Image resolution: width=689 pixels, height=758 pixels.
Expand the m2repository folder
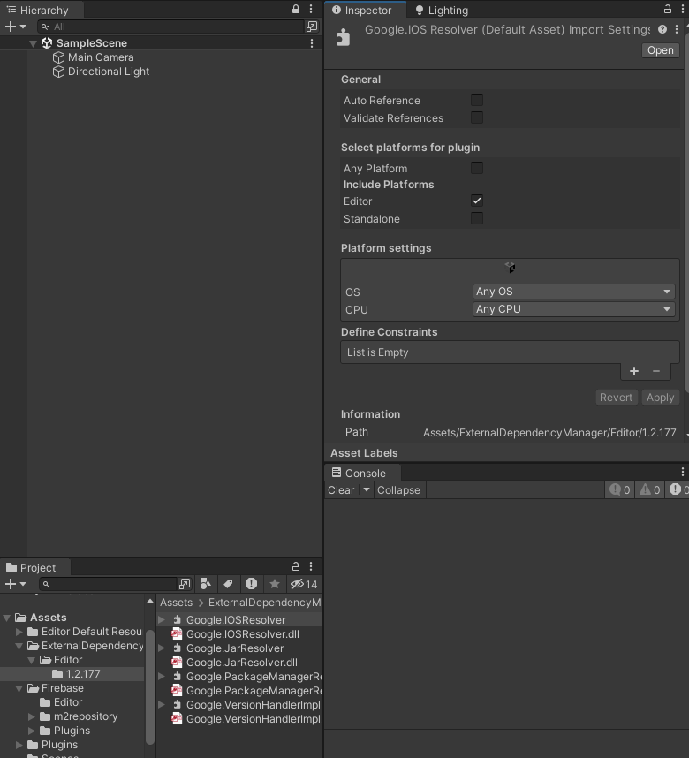click(x=32, y=716)
